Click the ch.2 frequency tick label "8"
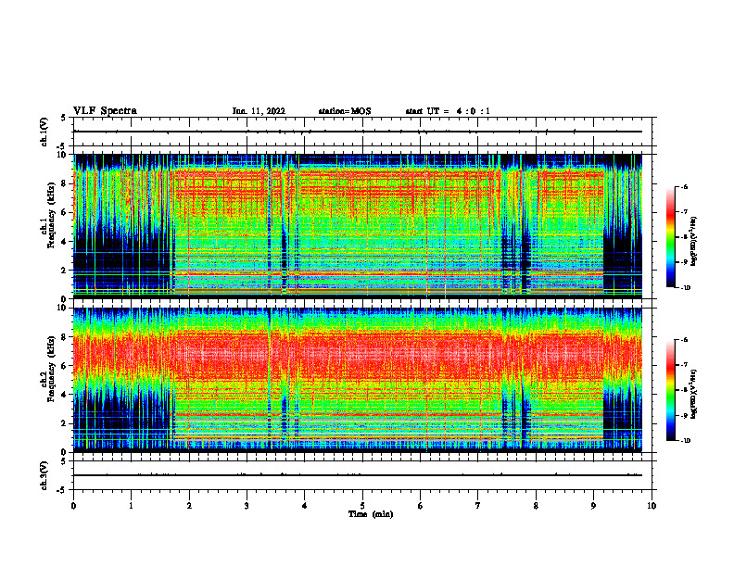Screen dimensions: 734x567 (65, 337)
